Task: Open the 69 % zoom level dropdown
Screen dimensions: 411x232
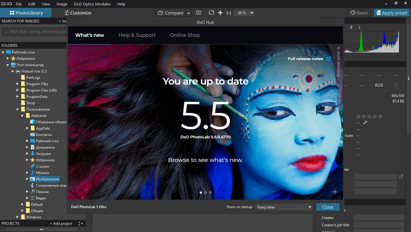Action: [x=245, y=13]
